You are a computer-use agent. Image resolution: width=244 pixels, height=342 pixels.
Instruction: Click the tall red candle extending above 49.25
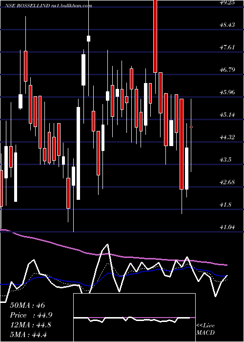coord(155,36)
